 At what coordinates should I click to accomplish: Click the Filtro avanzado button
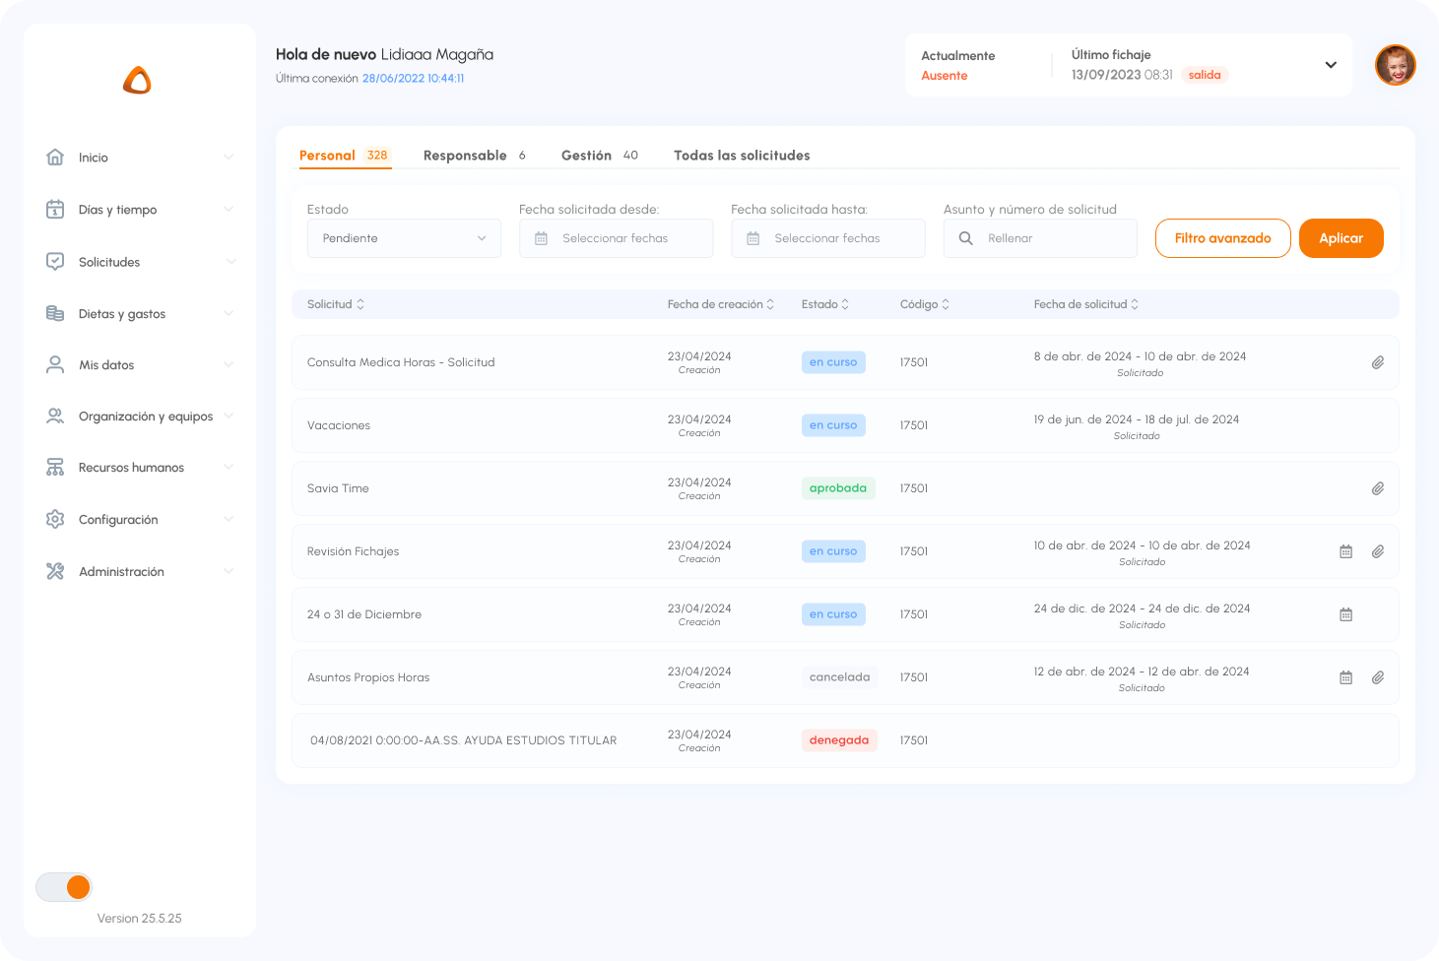[1222, 238]
